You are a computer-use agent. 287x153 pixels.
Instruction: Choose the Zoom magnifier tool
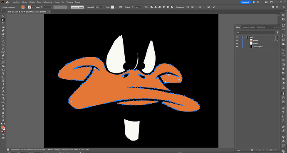3,120
